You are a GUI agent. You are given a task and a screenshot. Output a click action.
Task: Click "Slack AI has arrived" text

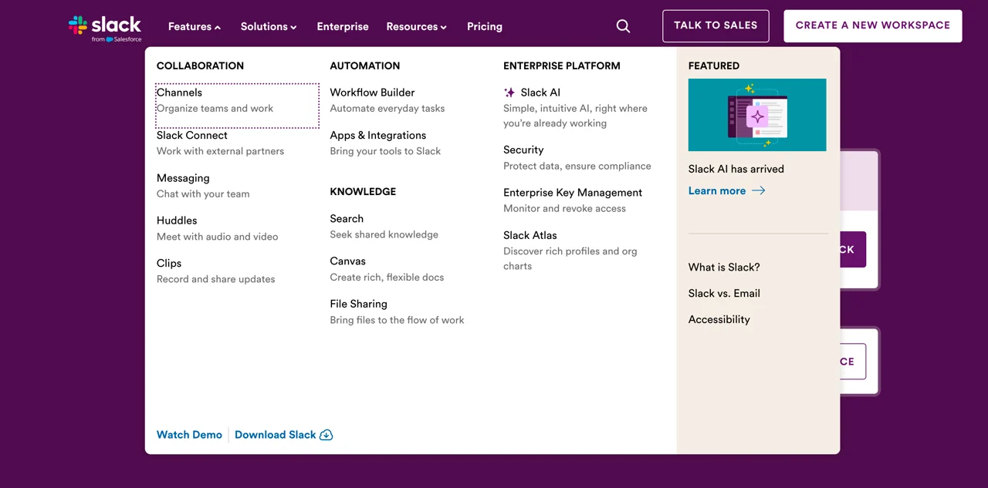[736, 169]
